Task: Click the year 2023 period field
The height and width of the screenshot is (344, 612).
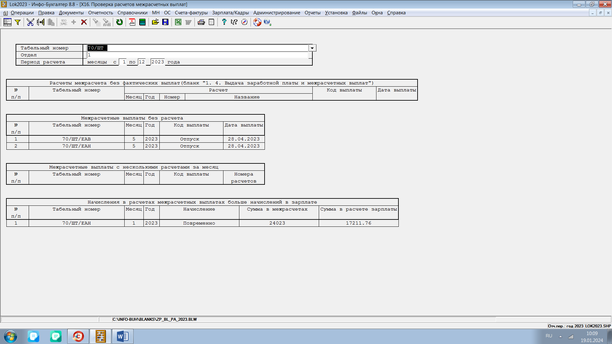Action: [157, 62]
